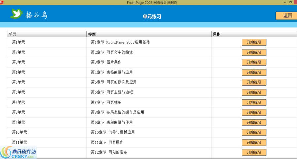Image resolution: width=297 pixels, height=159 pixels.
Task: Start practice for 第8章节 布局表格的操作及应用
Action: pyautogui.click(x=254, y=112)
